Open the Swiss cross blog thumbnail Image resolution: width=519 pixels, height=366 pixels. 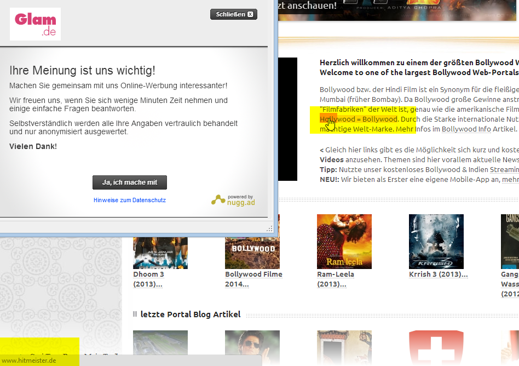(436, 348)
